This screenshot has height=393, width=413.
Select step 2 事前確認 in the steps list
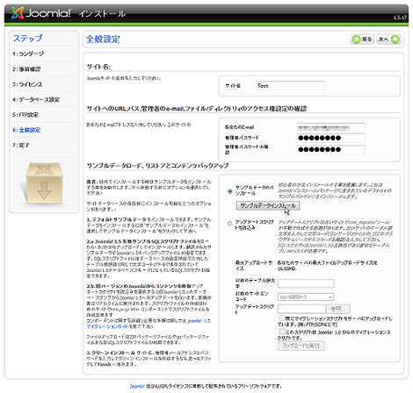(26, 69)
